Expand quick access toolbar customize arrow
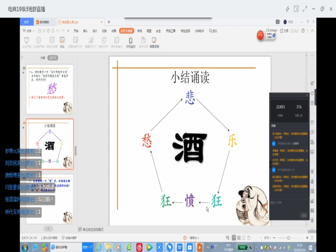This screenshot has width=336, height=252. point(68,31)
